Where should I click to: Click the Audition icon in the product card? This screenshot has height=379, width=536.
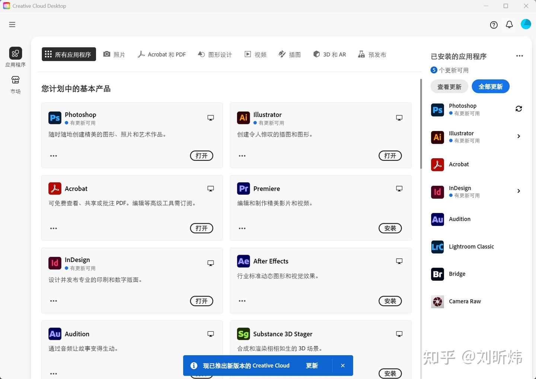(55, 334)
